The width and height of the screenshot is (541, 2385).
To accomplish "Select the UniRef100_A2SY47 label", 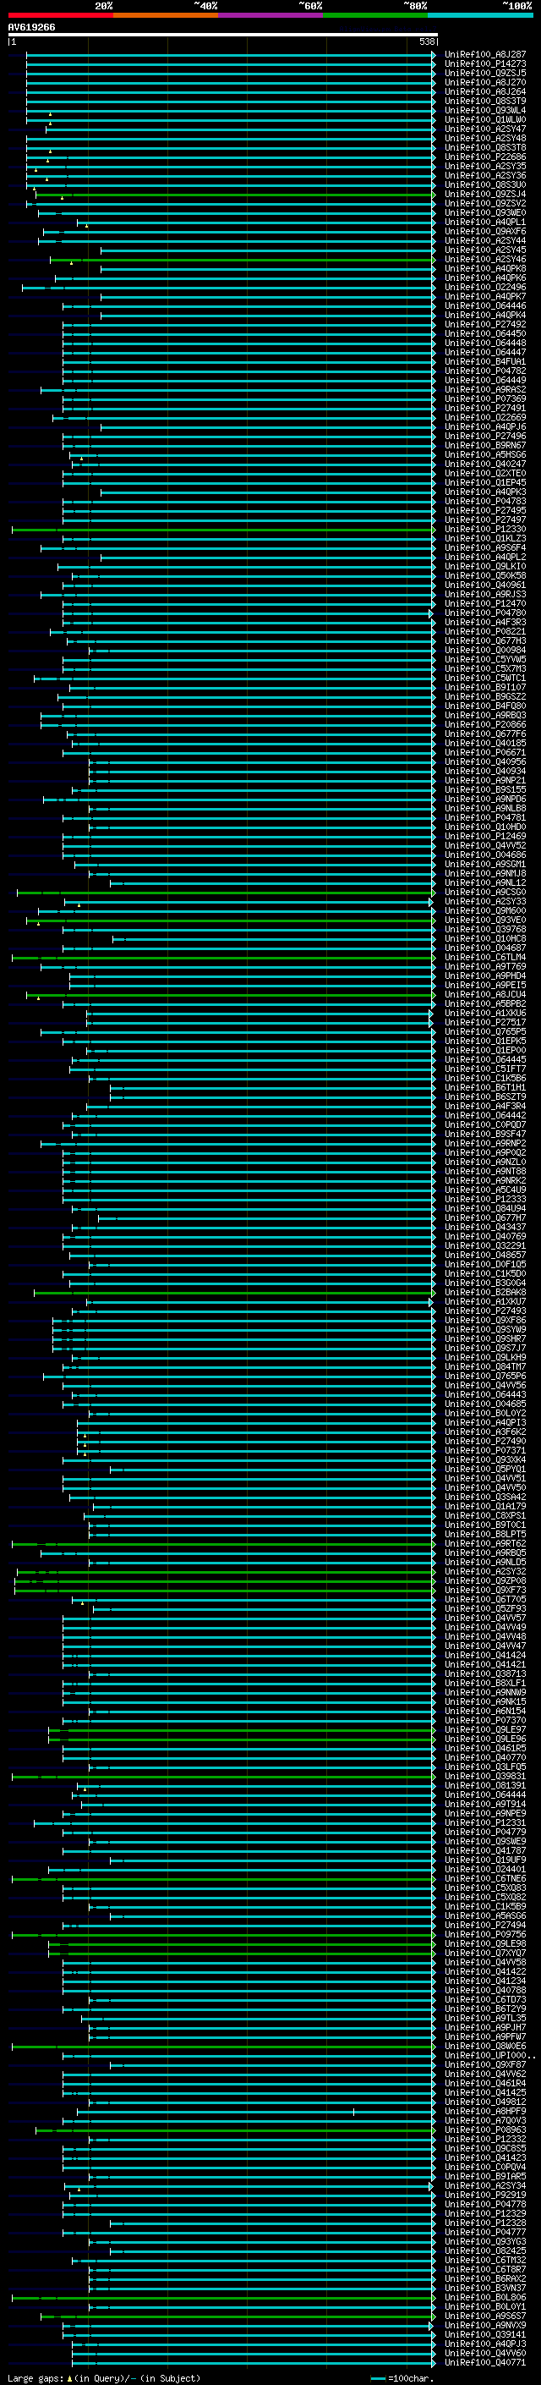I will point(485,129).
